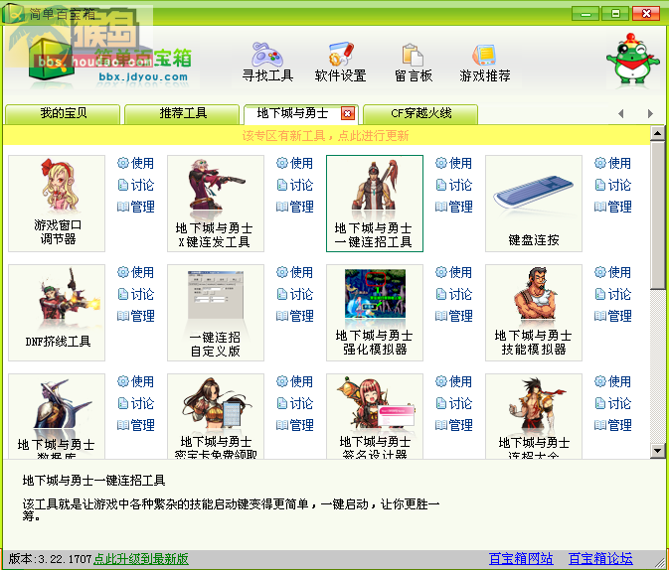
Task: Click the vertical scrollbar thumb
Action: tap(657, 215)
